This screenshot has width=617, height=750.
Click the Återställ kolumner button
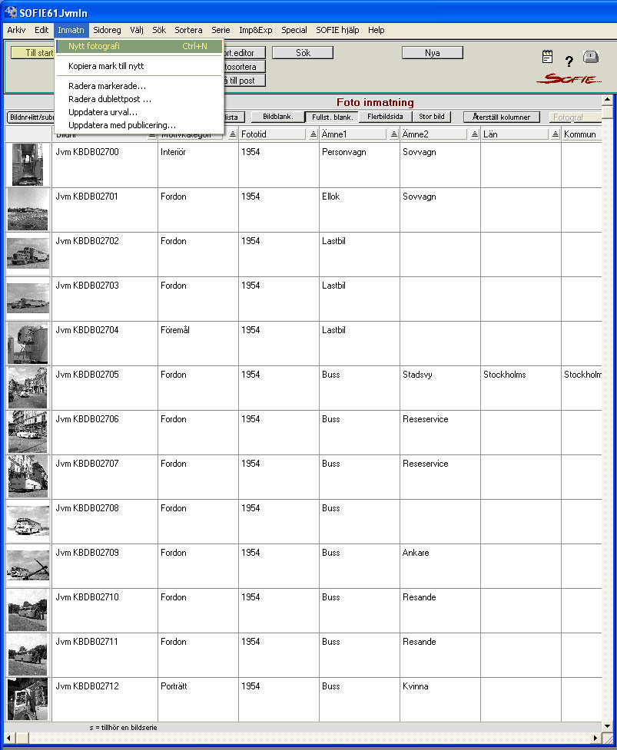(501, 117)
